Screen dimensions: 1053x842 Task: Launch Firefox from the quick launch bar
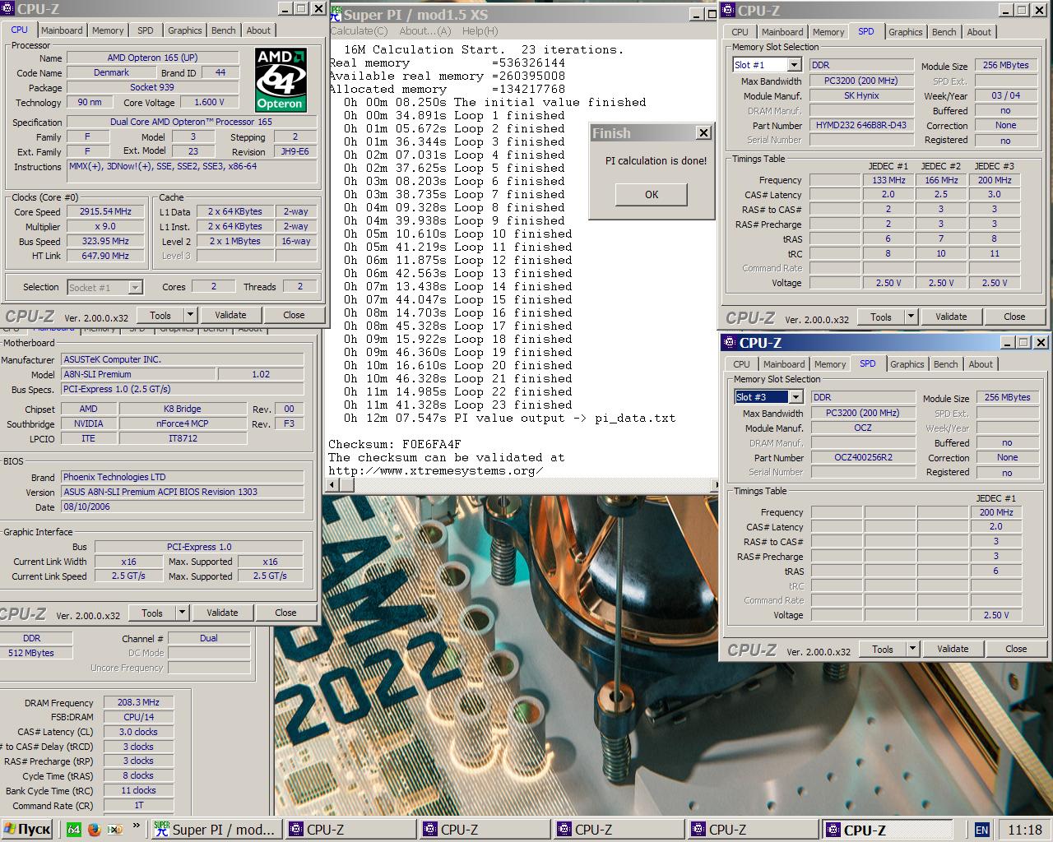click(x=95, y=830)
